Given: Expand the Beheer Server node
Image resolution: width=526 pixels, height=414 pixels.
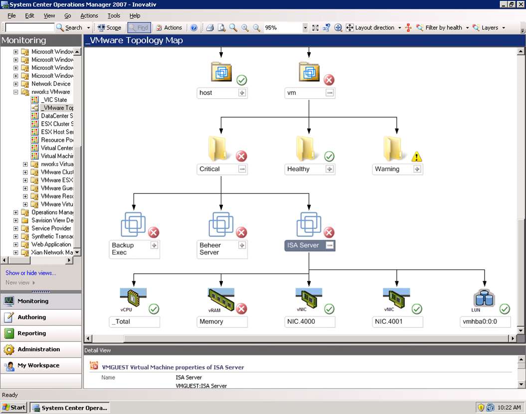Looking at the screenshot, I should 242,245.
